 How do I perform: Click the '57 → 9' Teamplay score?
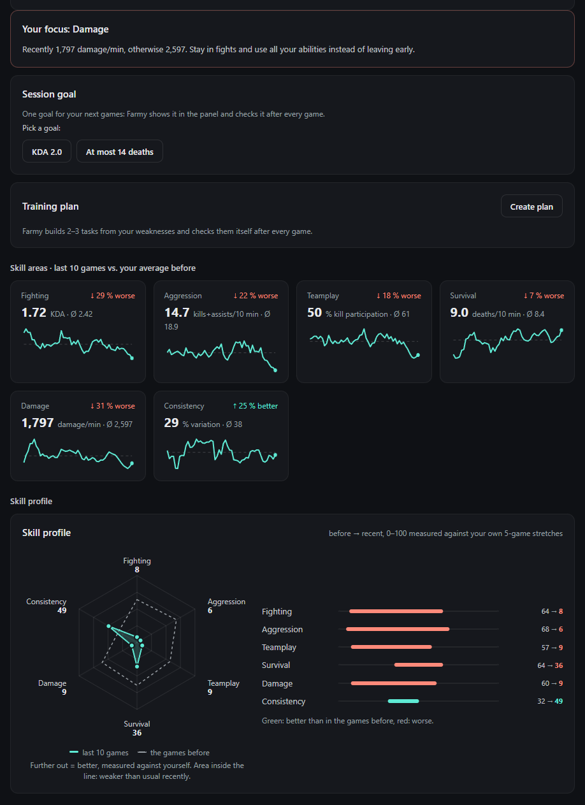552,647
